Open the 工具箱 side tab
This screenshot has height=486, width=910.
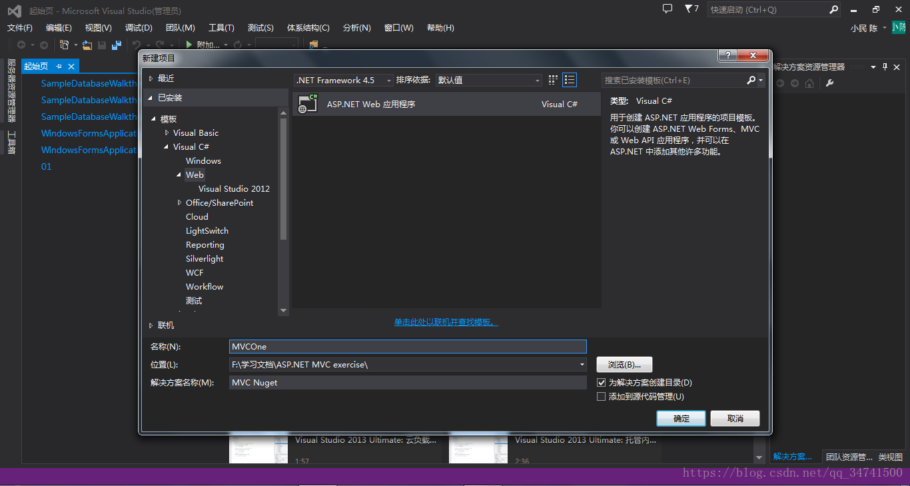11,142
